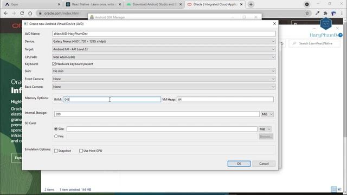Close the Download Android Studio tab
Screen dimensions: 347x195
click(x=181, y=4)
